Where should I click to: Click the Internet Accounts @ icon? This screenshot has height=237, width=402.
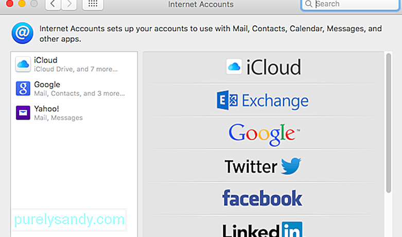[x=22, y=33]
